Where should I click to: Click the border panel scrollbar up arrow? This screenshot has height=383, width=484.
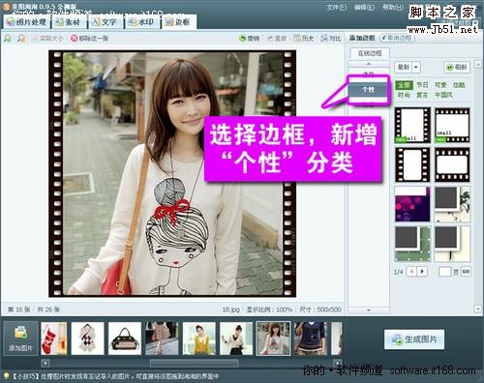coord(478,64)
